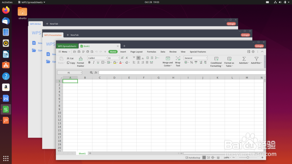Switch to Page Break Preview in status bar

[x=208, y=158]
